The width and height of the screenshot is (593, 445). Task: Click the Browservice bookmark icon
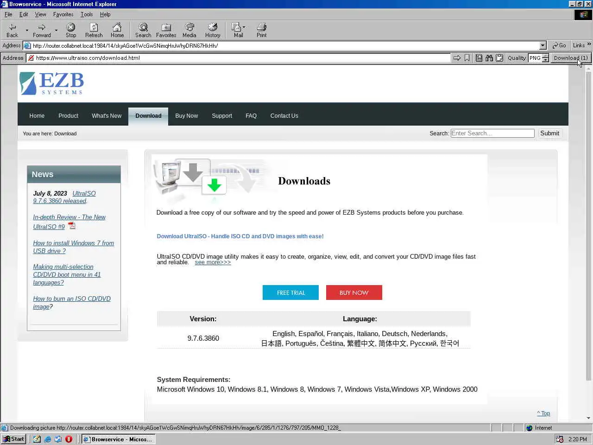[x=467, y=58]
